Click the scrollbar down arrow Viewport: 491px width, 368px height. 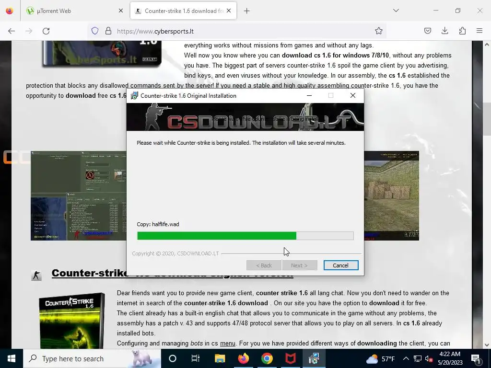[x=487, y=345]
